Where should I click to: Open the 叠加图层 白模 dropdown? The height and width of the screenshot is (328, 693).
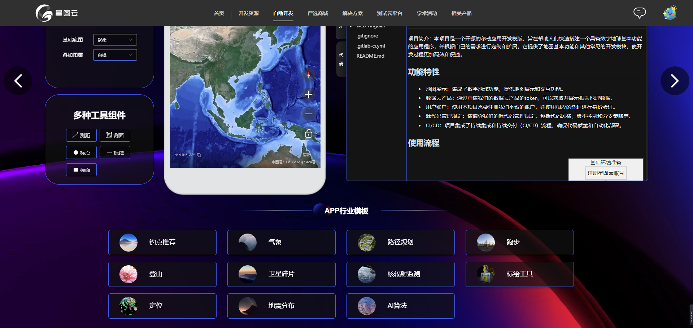tap(115, 55)
